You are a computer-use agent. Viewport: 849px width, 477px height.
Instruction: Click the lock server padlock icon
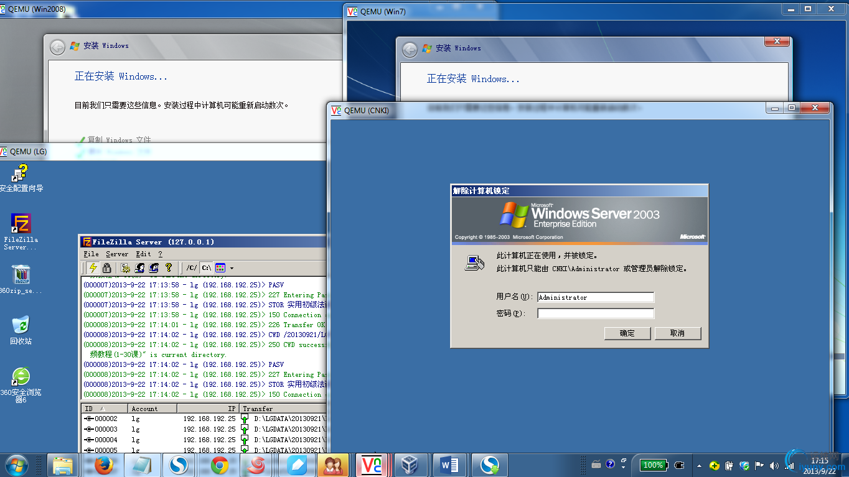106,268
